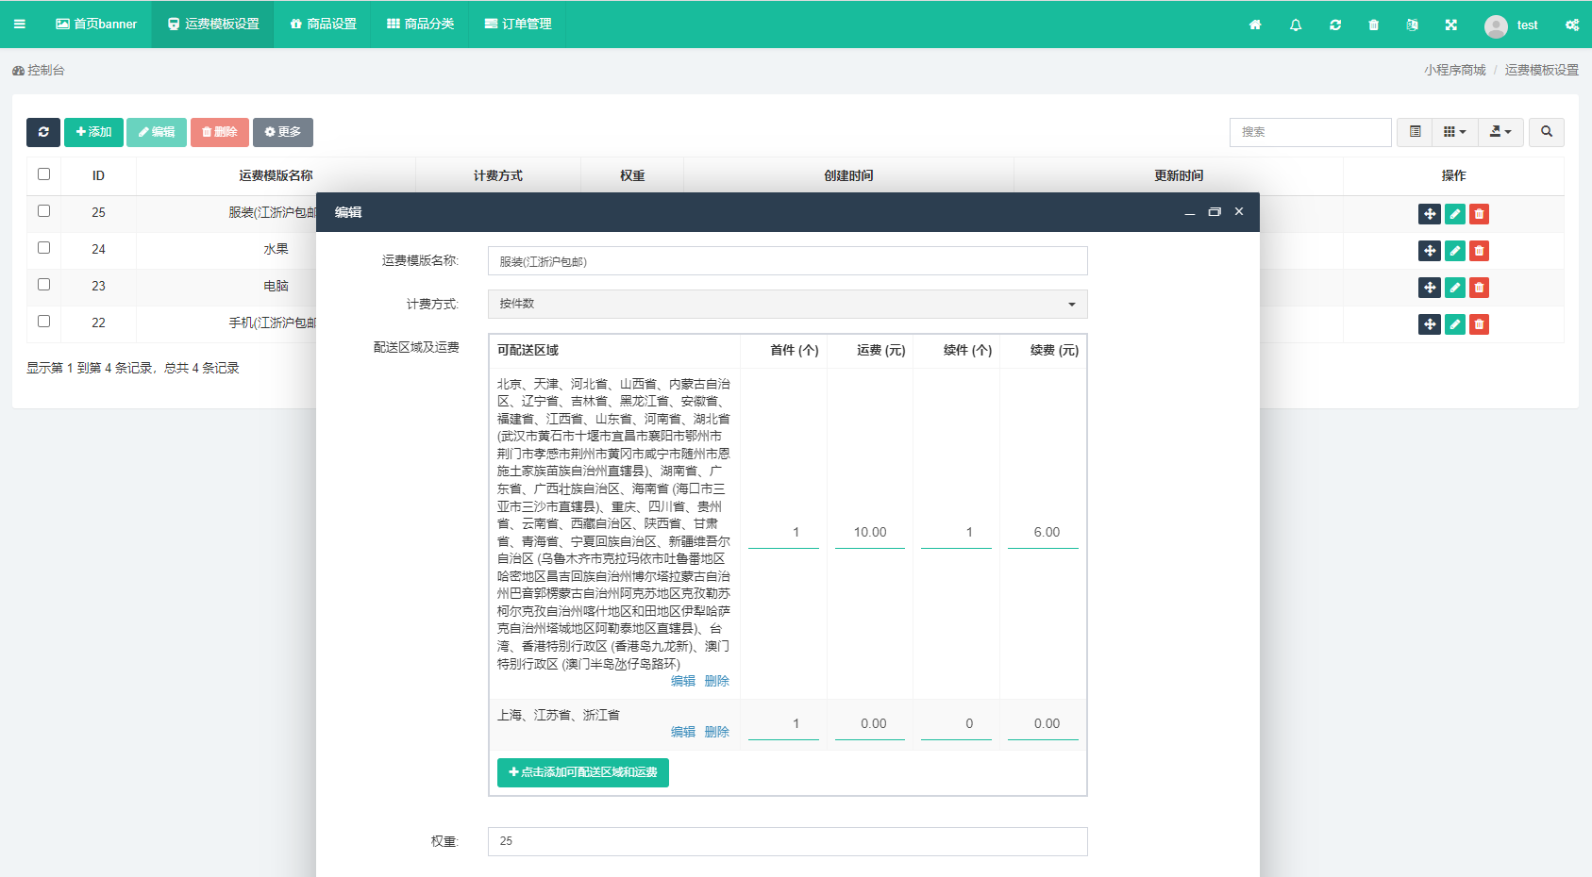Screen dimensions: 1592x877
Task: Click the trash icon in top navigation bar
Action: coord(1373,25)
